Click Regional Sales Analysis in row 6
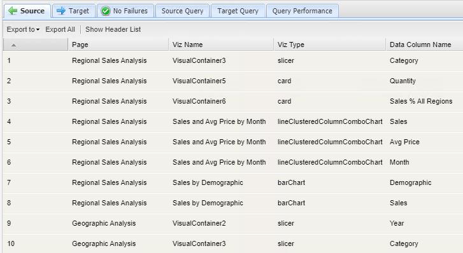The image size is (463, 253). tap(110, 163)
